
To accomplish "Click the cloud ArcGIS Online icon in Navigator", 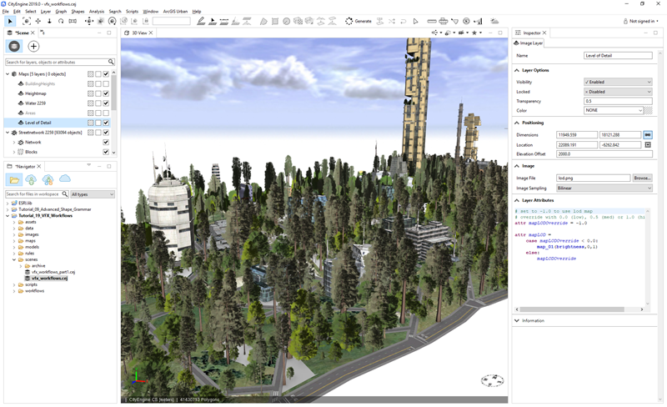I will tap(65, 178).
